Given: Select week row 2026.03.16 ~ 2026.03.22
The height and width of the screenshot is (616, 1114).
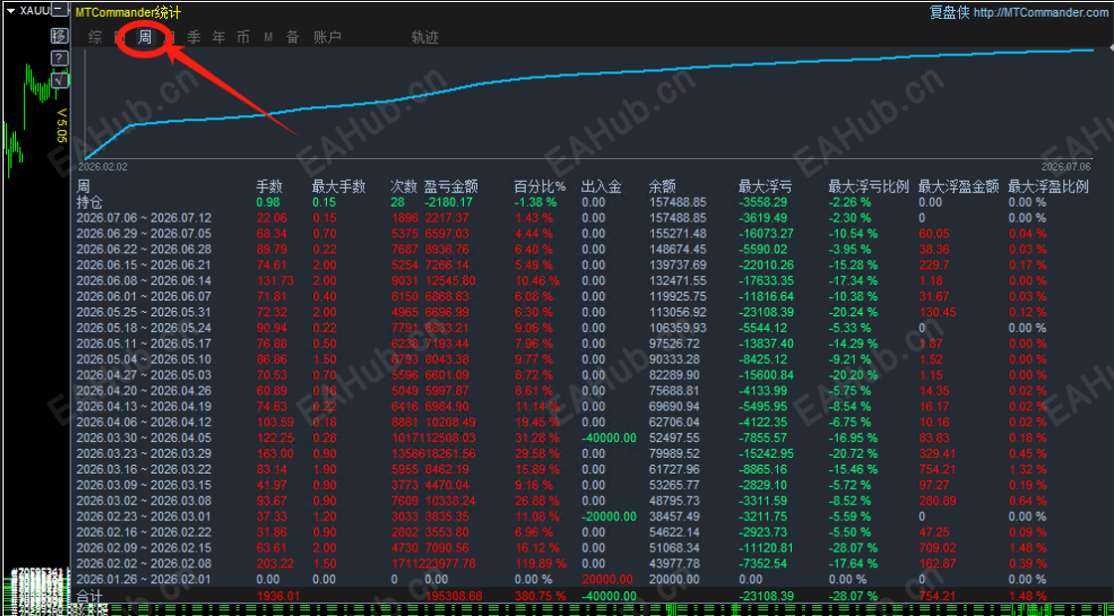Looking at the screenshot, I should coord(143,469).
